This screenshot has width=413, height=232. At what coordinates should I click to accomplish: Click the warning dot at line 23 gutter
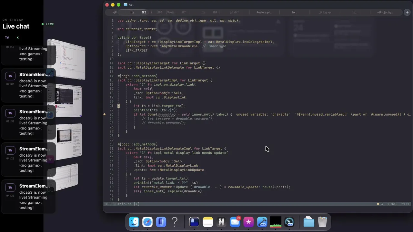coord(105,114)
